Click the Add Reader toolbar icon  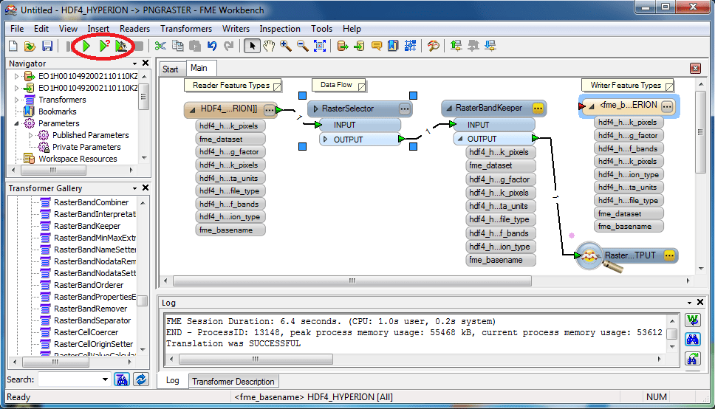(x=343, y=46)
